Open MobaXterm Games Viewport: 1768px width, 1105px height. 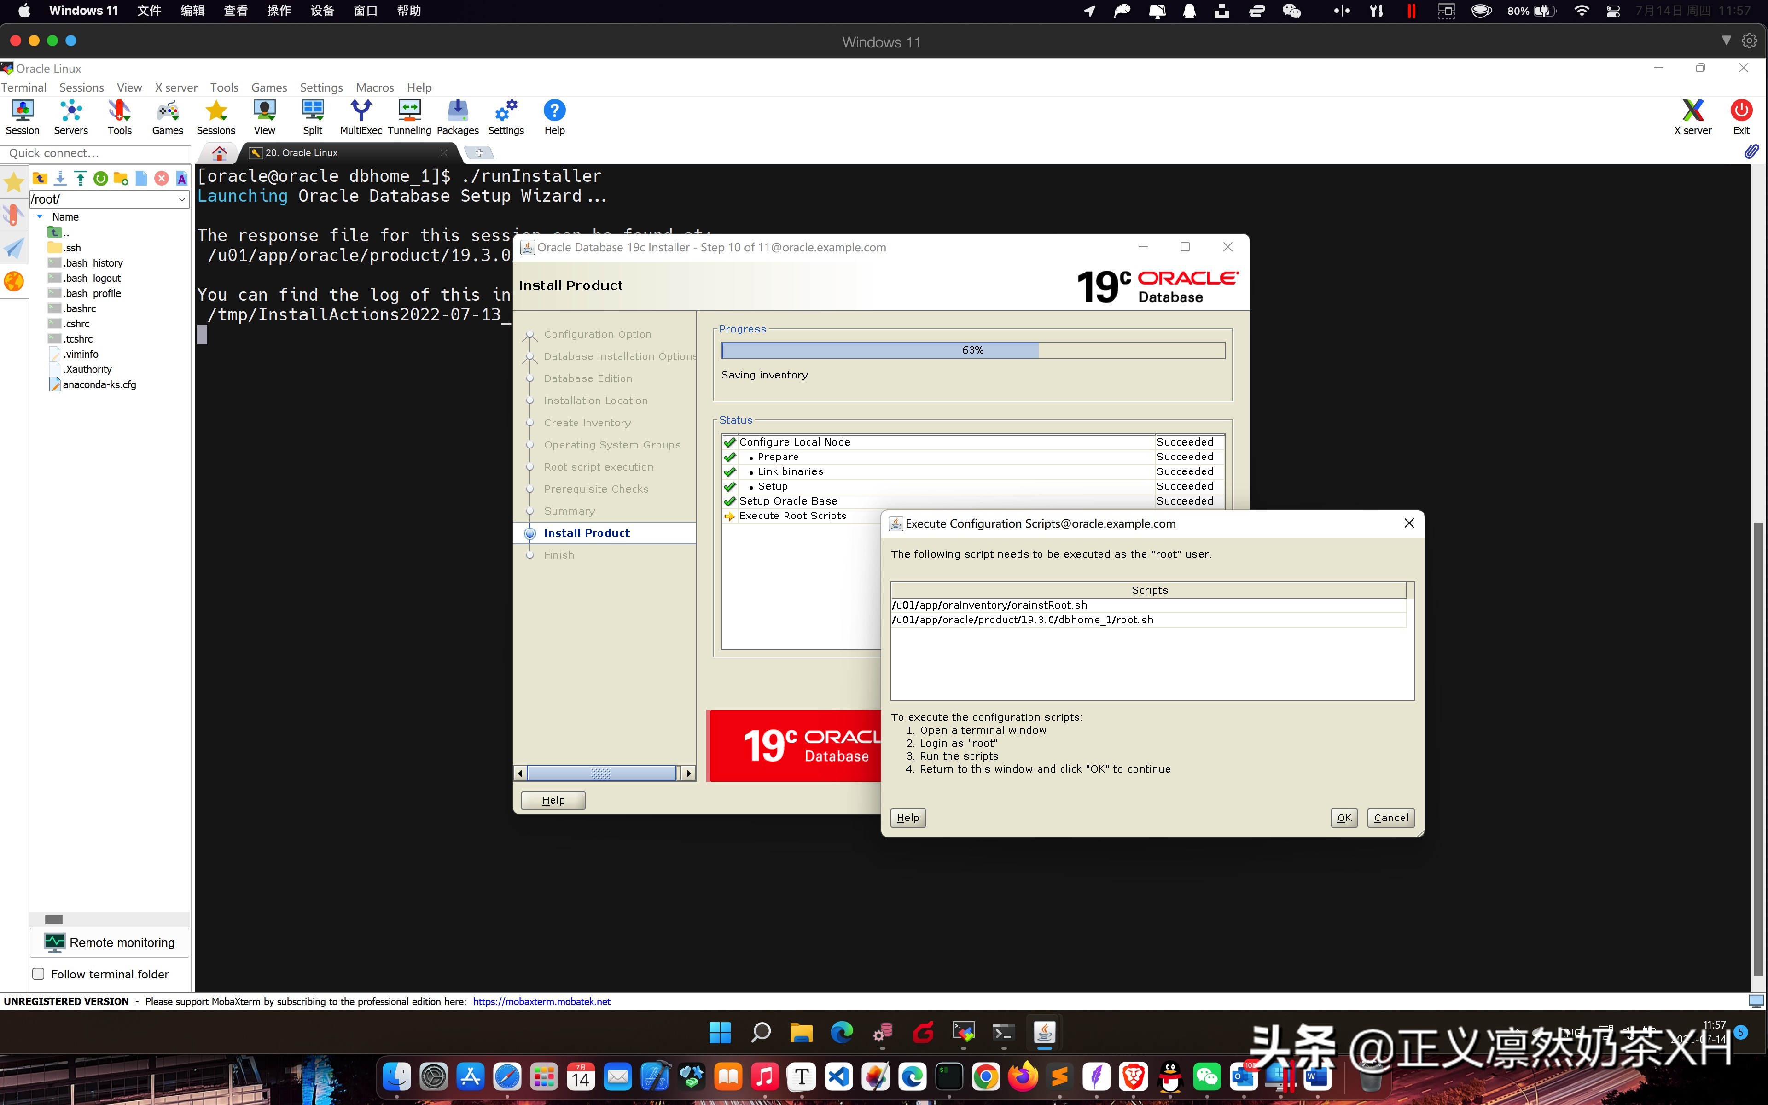click(167, 116)
